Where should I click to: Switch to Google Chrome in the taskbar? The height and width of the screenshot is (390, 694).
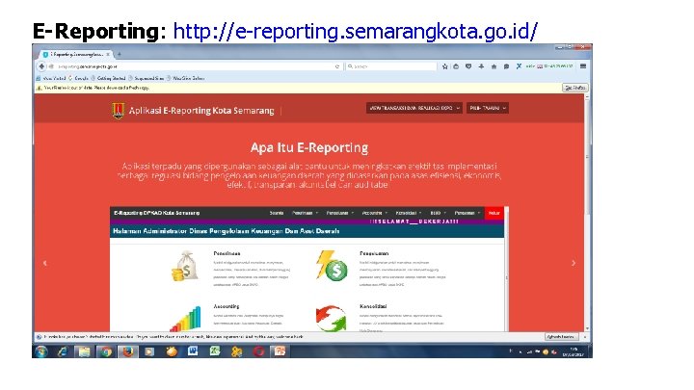point(105,351)
